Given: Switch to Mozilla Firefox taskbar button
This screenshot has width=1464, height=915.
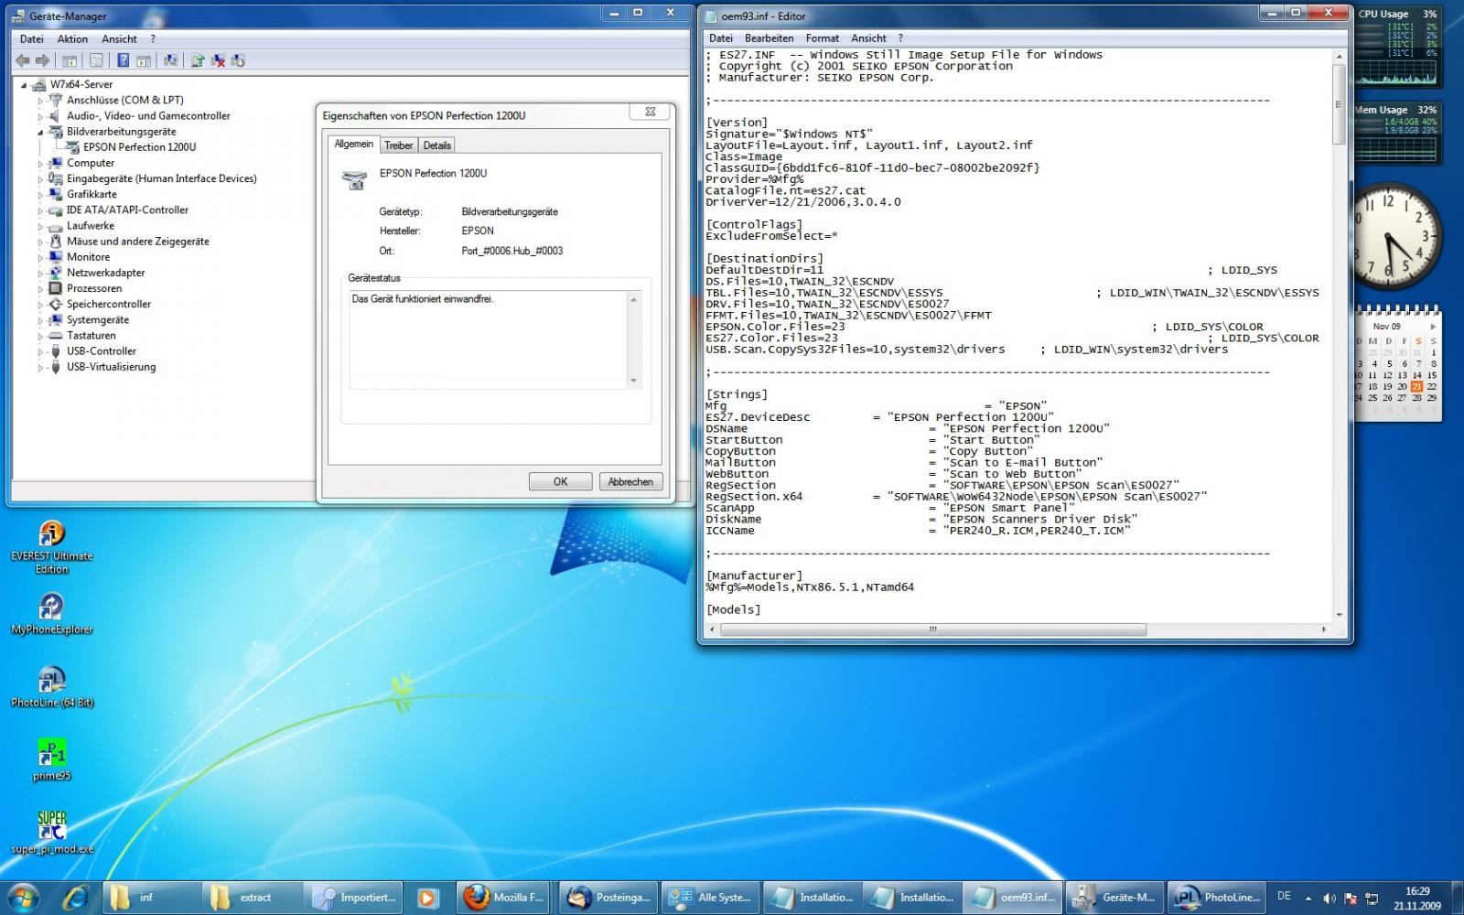Looking at the screenshot, I should point(504,898).
